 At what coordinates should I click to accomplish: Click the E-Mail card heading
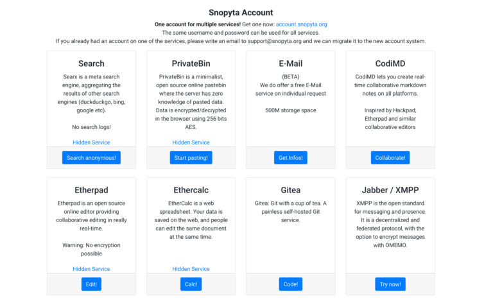290,64
